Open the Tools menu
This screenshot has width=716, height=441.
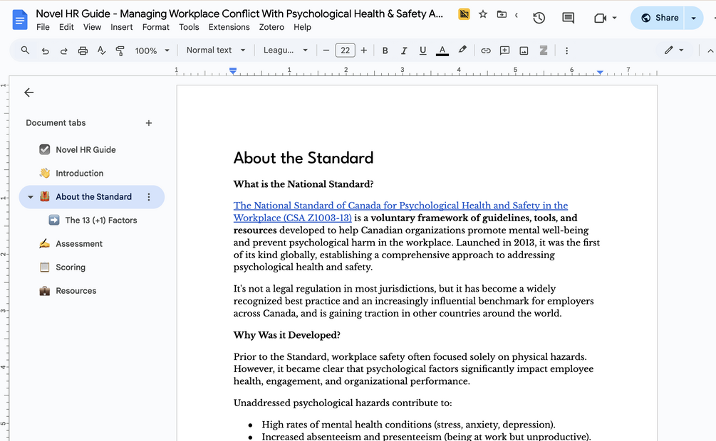click(189, 27)
